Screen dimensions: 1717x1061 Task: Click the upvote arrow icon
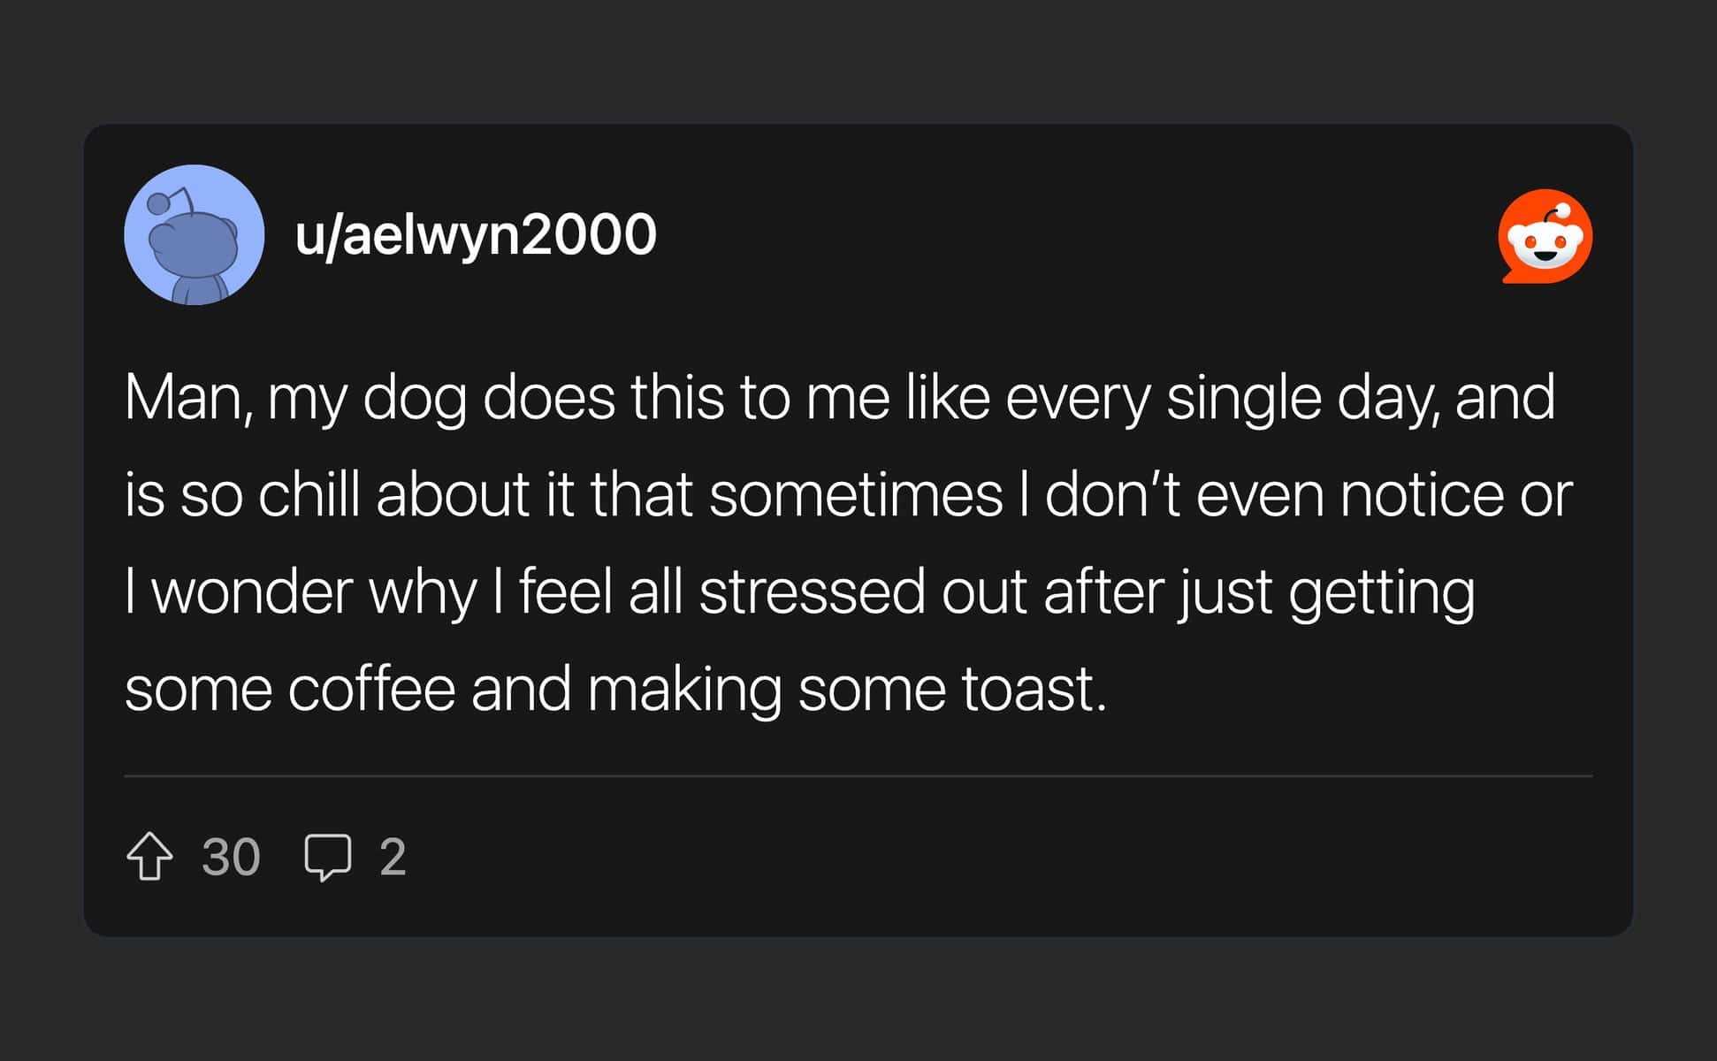click(149, 856)
